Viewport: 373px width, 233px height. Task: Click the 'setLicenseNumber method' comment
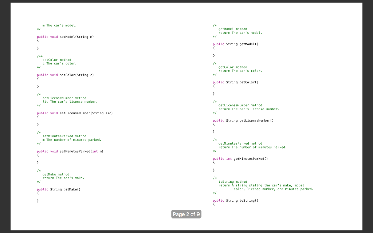click(x=64, y=98)
